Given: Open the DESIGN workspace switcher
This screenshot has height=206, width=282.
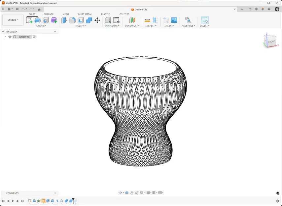Looking at the screenshot, I should (13, 20).
